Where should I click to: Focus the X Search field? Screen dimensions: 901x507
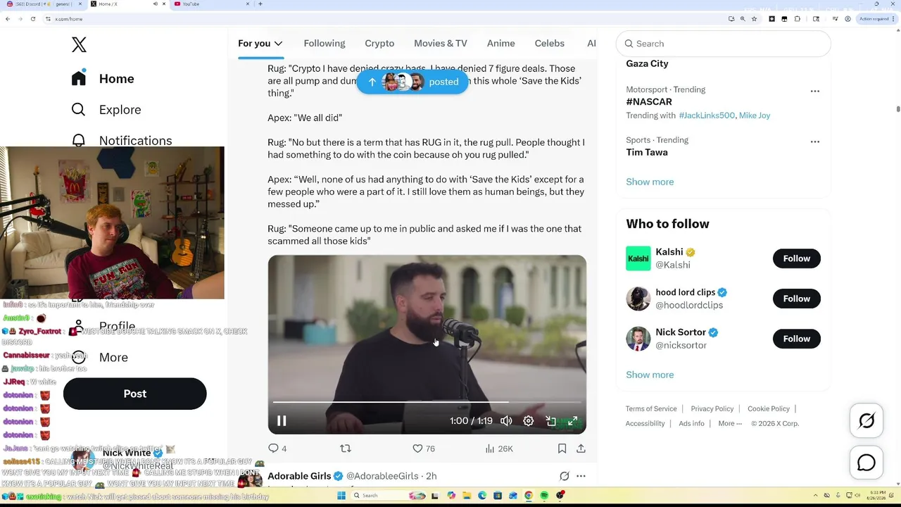click(724, 44)
